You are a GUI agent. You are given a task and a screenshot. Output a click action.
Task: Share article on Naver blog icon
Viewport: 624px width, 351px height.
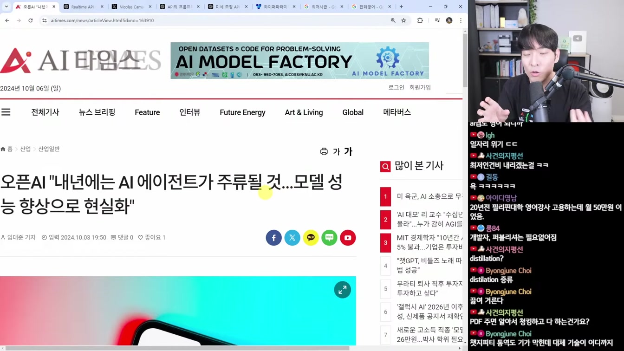pyautogui.click(x=329, y=238)
